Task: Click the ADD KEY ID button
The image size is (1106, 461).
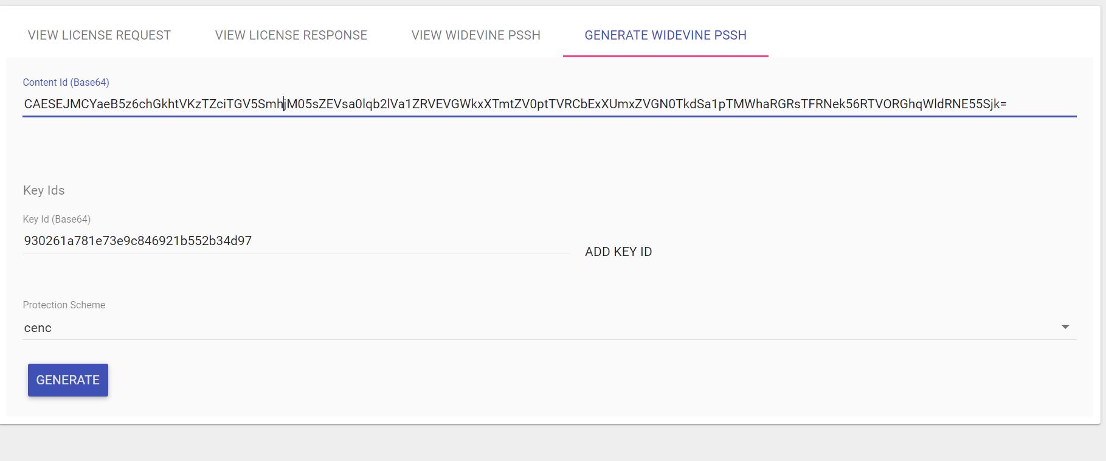Action: (618, 252)
